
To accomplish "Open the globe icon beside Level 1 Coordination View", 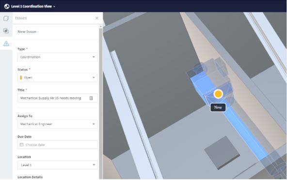I will pos(7,6).
